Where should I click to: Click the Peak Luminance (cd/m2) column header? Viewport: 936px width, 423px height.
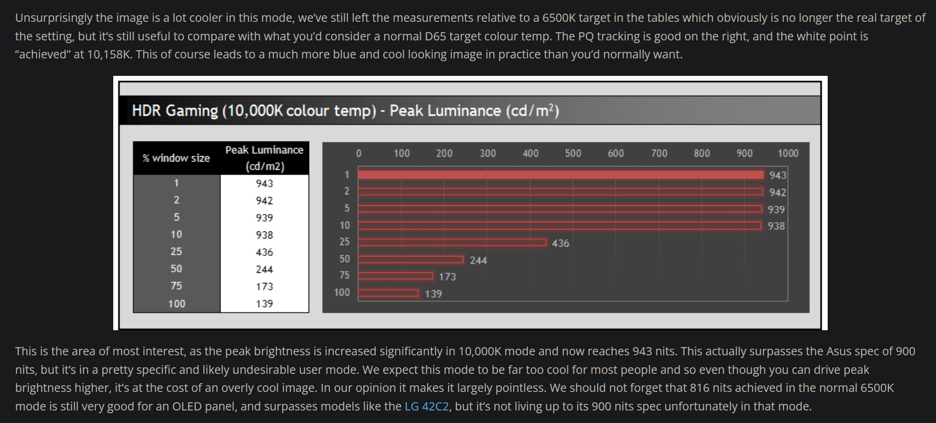[264, 158]
